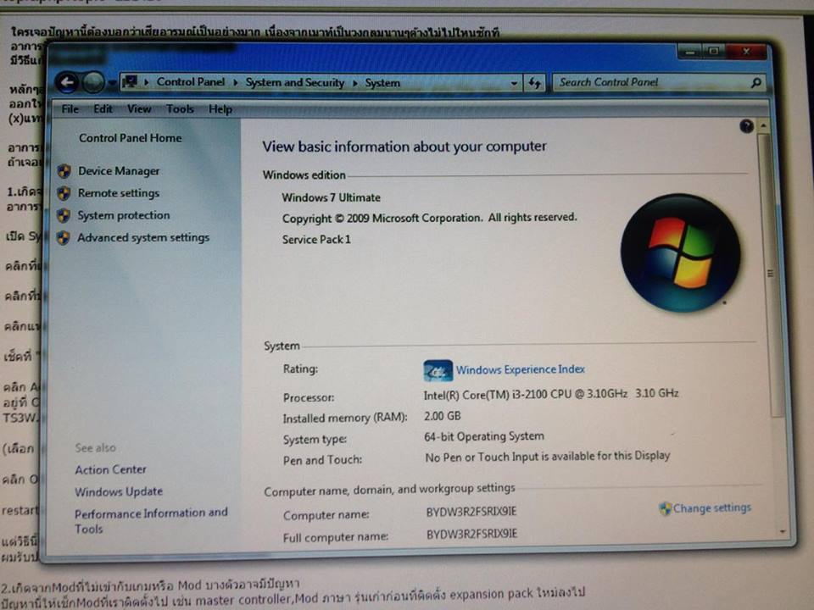Click the Windows Experience Index rating icon

(438, 370)
